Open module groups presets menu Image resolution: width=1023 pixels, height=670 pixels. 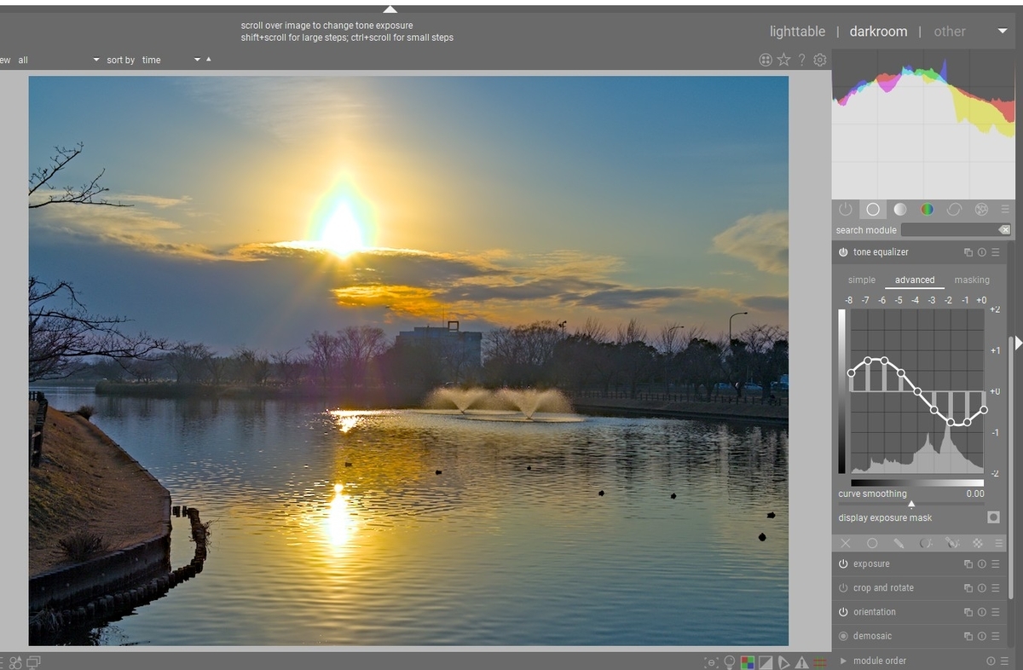coord(1005,209)
